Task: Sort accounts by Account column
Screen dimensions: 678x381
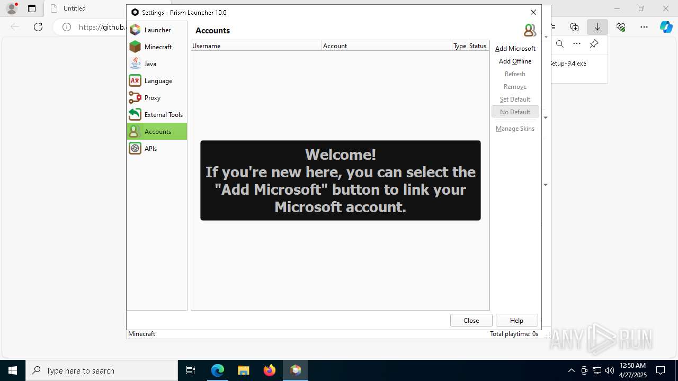Action: [x=387, y=46]
